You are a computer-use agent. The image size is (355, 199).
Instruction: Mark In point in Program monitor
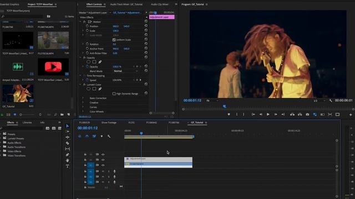tap(237, 114)
